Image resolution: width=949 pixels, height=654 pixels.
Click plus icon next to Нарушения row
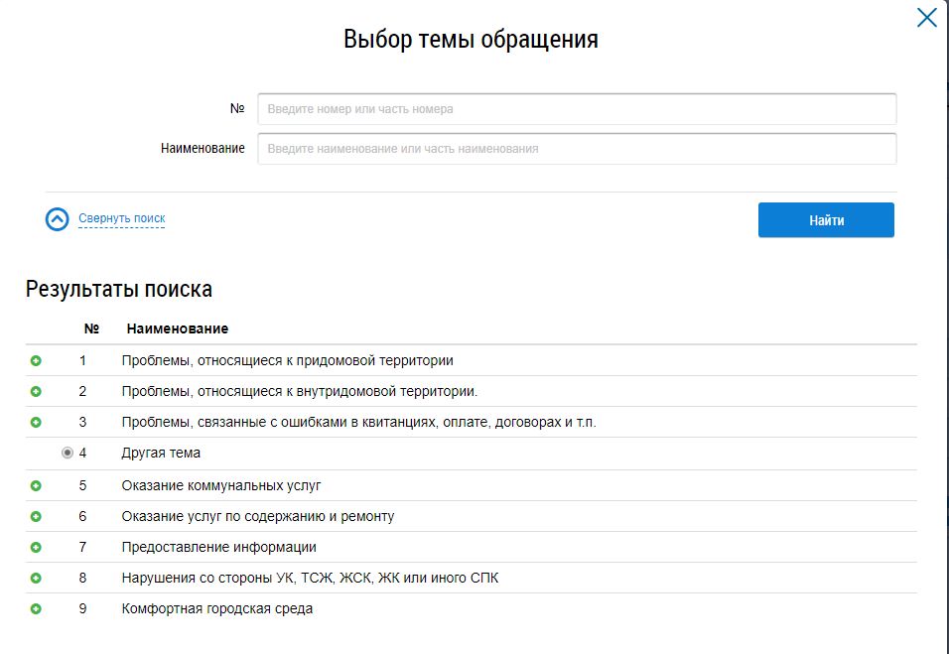point(36,579)
